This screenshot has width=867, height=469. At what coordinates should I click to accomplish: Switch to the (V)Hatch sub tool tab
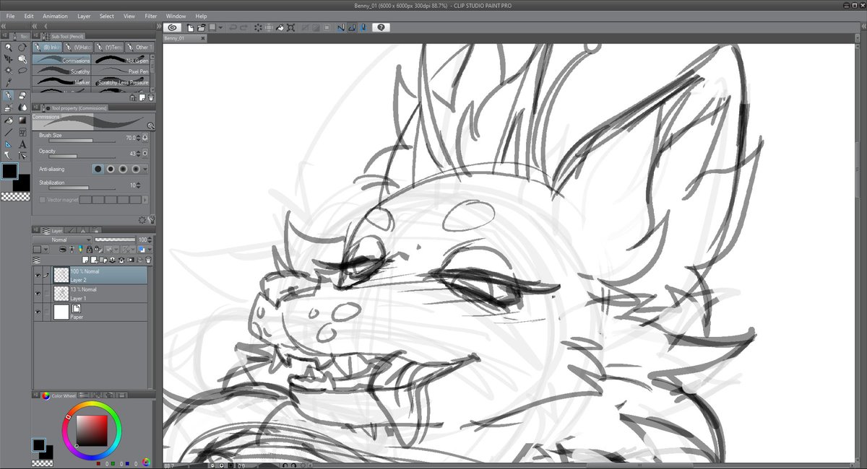[77, 47]
